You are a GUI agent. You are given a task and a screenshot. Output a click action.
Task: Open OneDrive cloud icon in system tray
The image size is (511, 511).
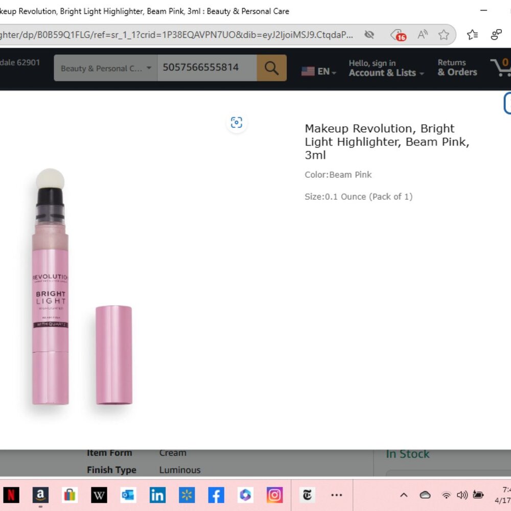pyautogui.click(x=425, y=495)
